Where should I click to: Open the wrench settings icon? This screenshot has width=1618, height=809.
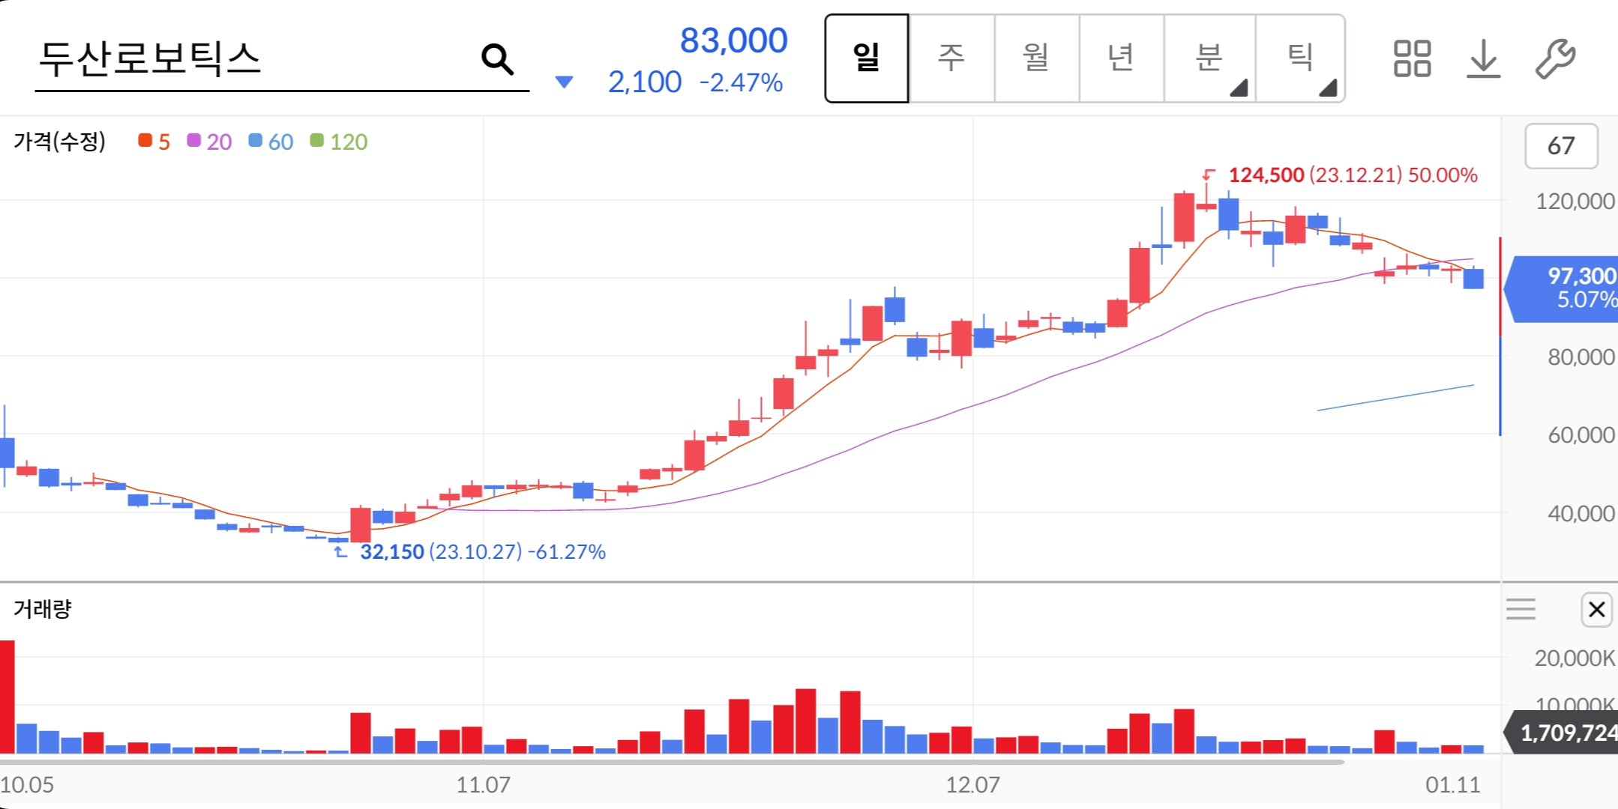[x=1555, y=59]
